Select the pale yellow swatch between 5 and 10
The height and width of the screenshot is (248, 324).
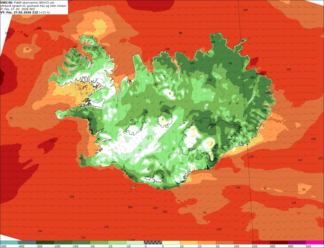coord(171,242)
